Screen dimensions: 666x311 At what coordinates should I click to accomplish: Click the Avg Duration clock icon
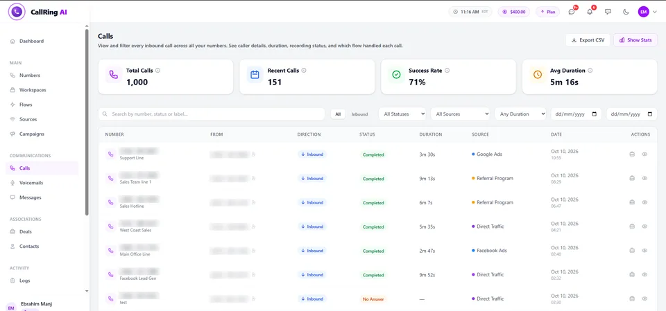point(538,75)
